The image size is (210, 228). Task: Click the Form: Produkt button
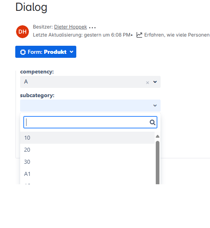point(46,52)
